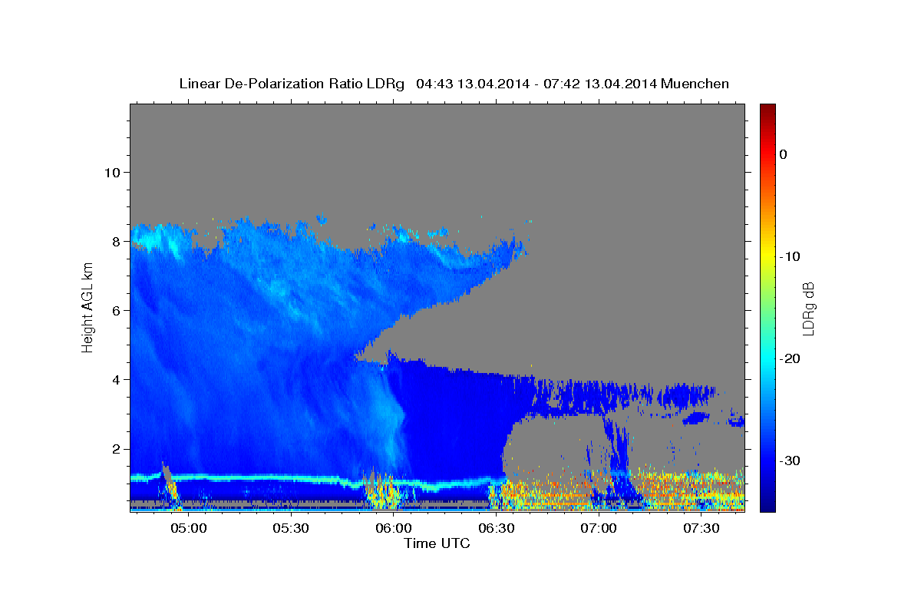Click the 4 km height tick label
The image size is (921, 614).
[114, 379]
